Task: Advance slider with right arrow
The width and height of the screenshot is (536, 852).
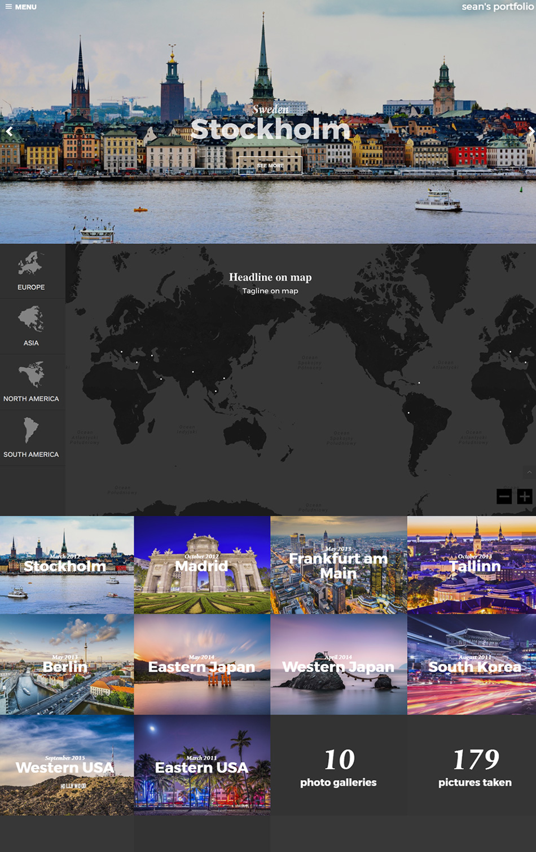Action: coord(530,131)
